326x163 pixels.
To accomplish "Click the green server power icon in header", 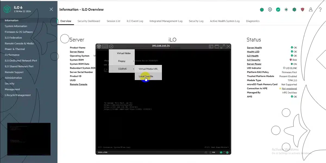I will point(262,10).
